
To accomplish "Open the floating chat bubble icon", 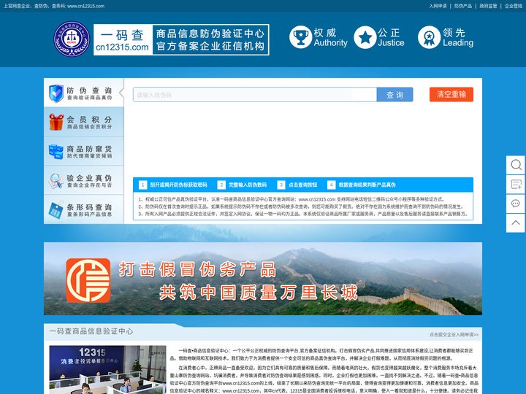I will tap(516, 204).
